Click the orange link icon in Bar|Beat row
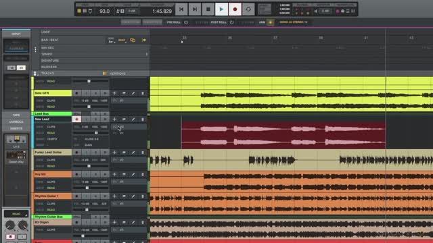Viewport: 433px width, 243px height. 133,40
